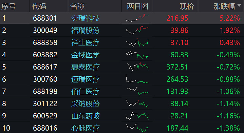This screenshot has height=133, width=244.
Task: Select stock code 688016
Action: point(45,128)
